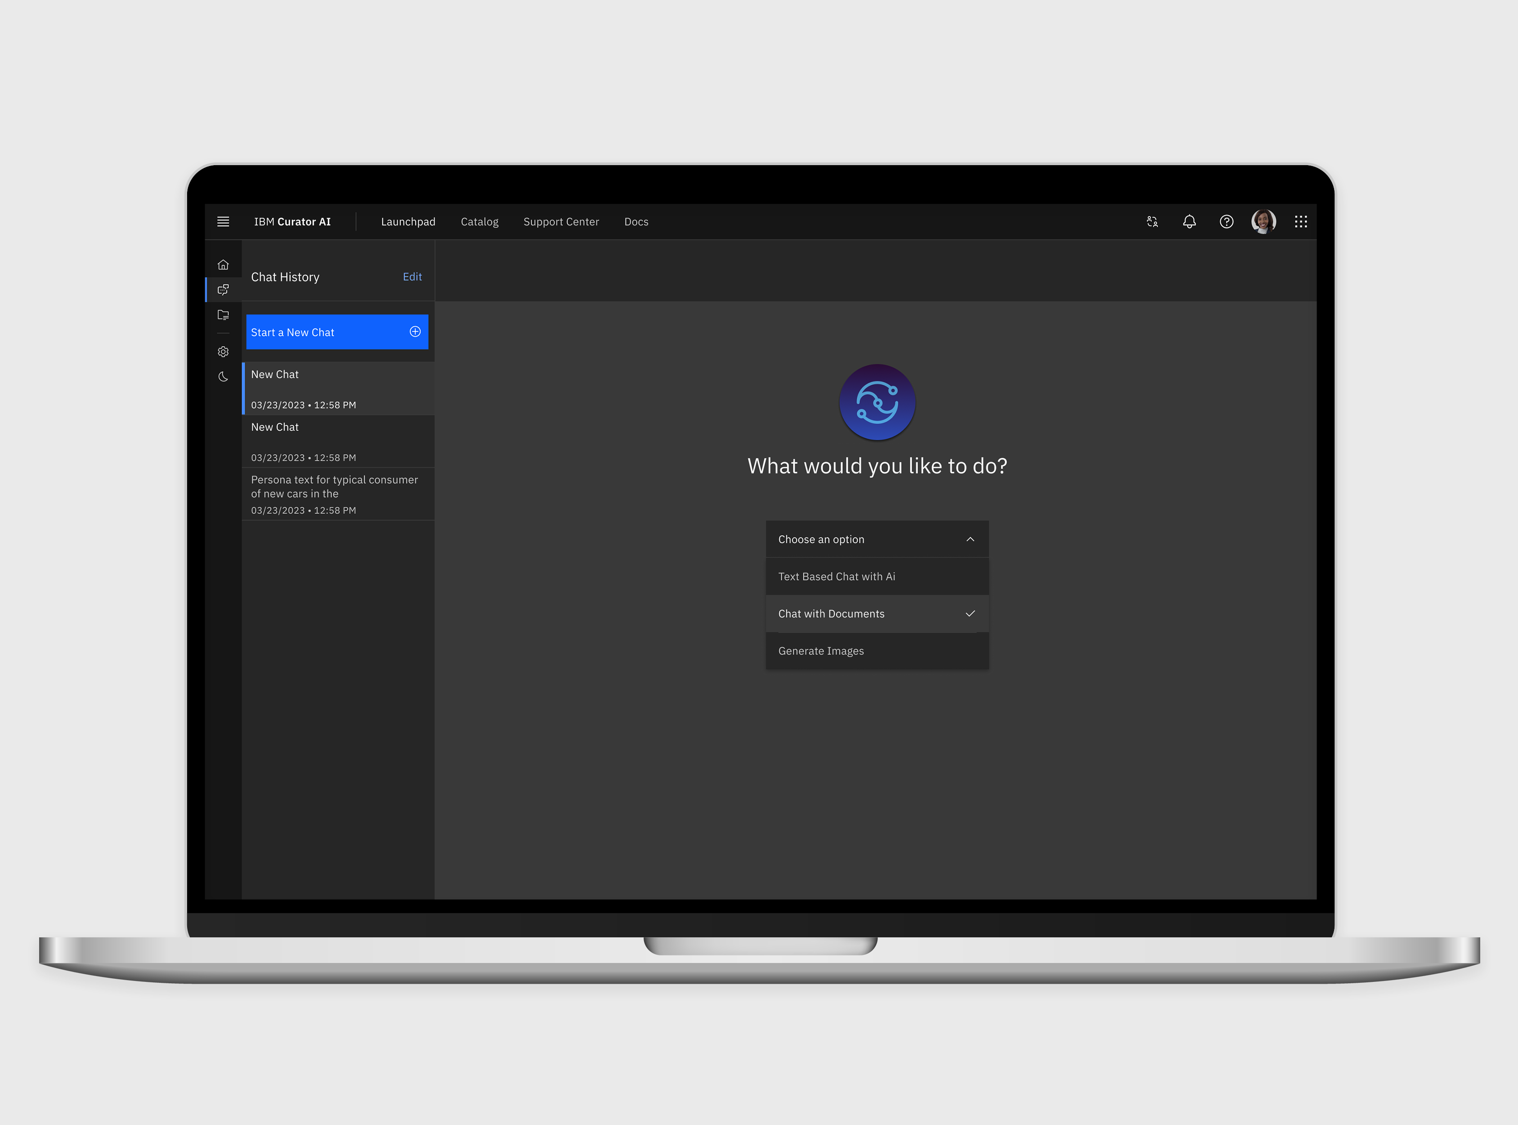
Task: Open settings gear in sidebar
Action: (x=223, y=351)
